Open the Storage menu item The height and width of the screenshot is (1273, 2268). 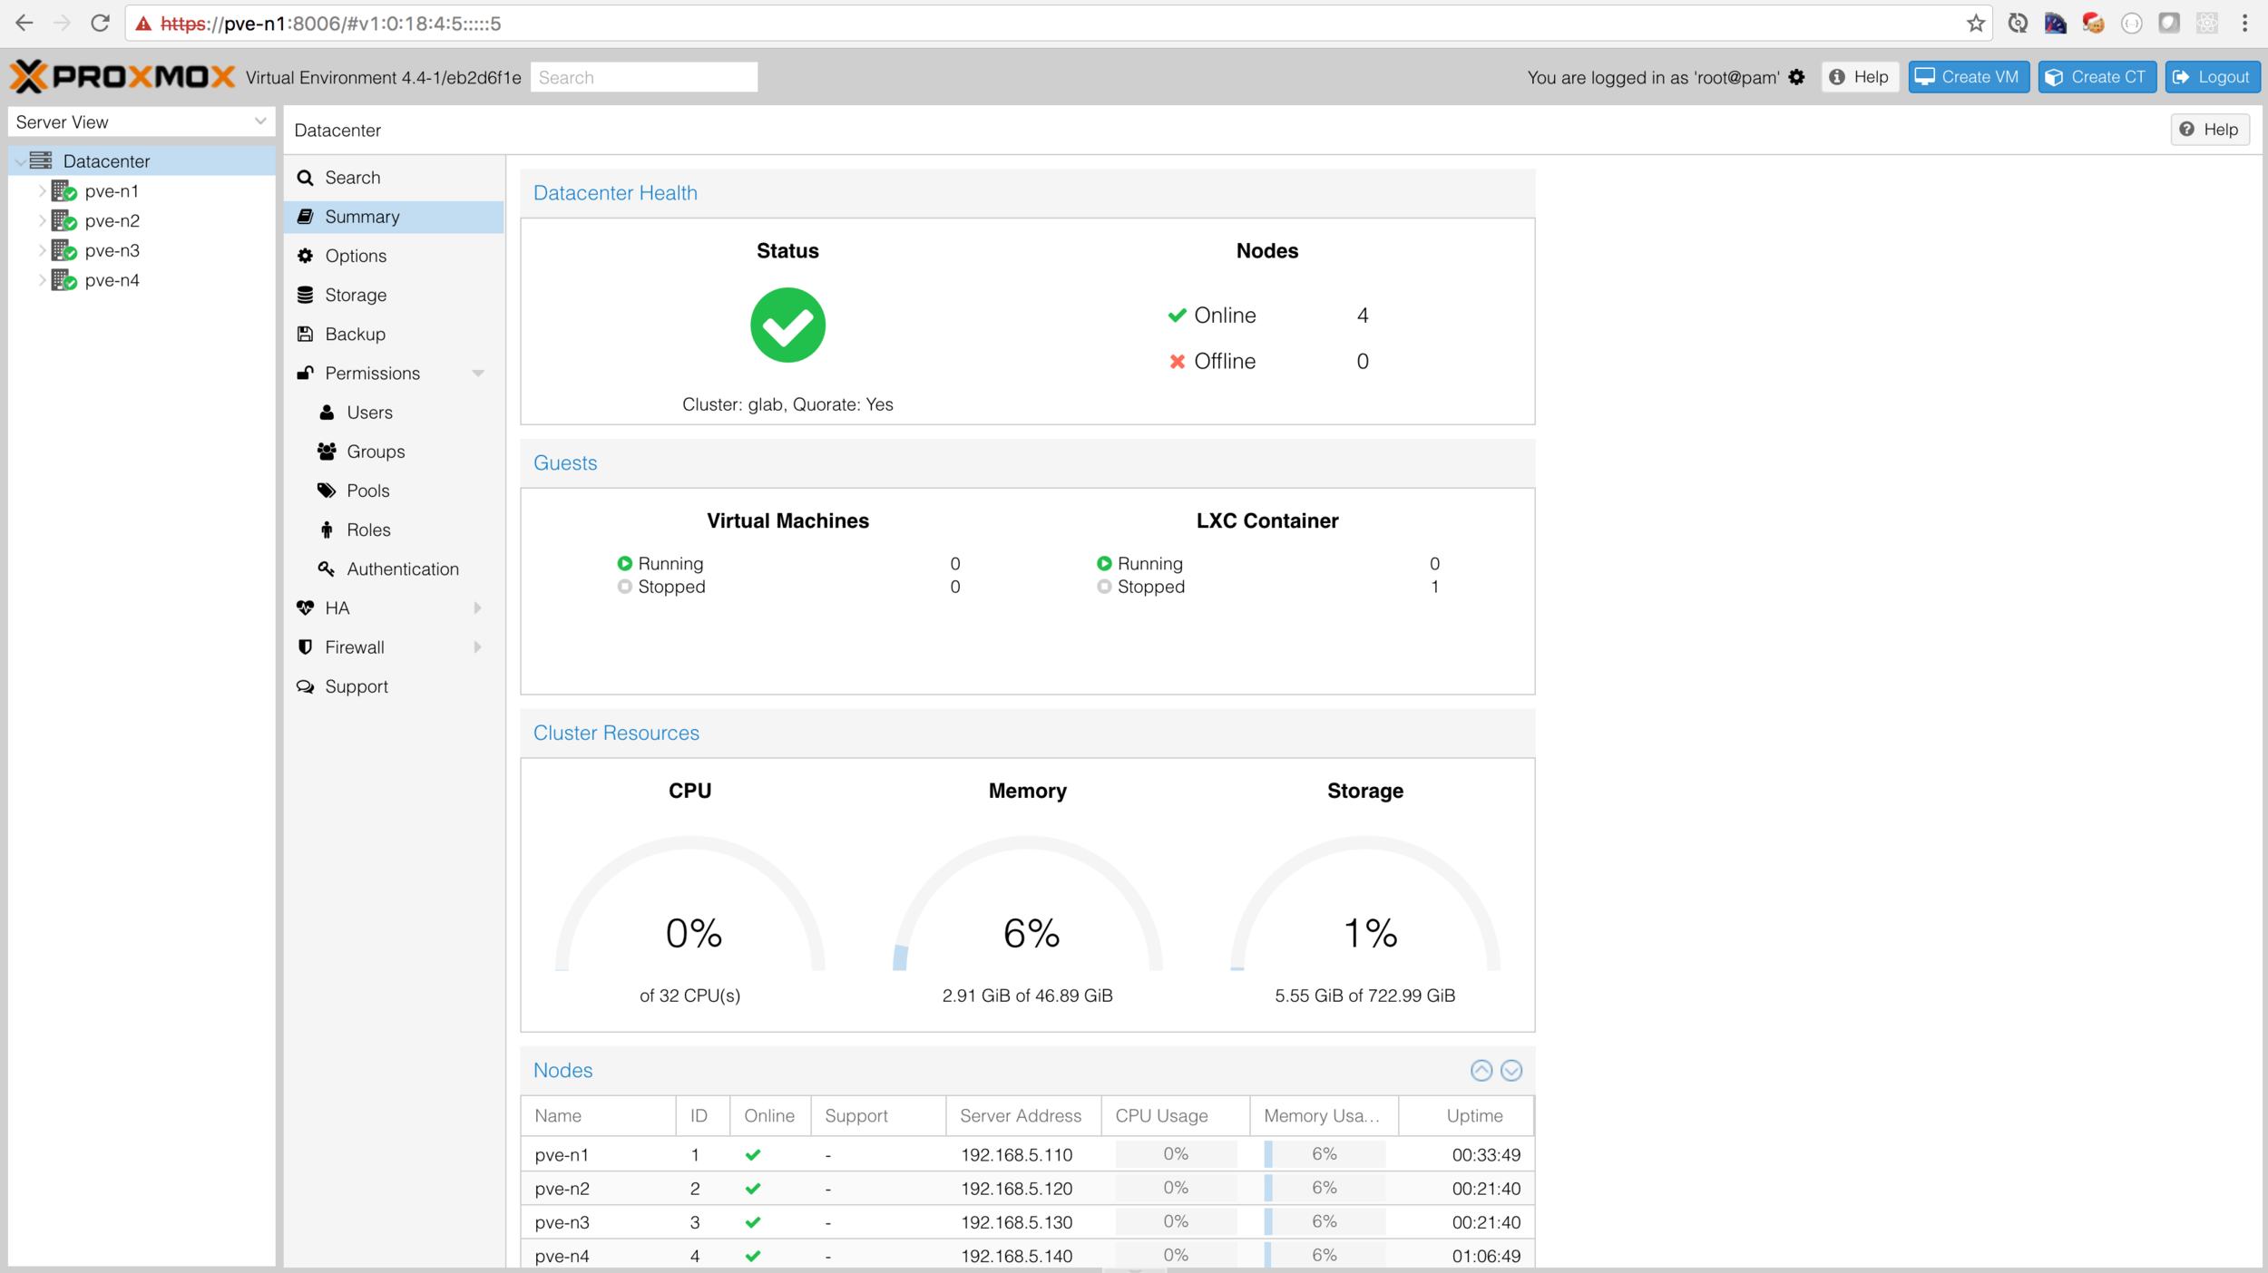394,295
